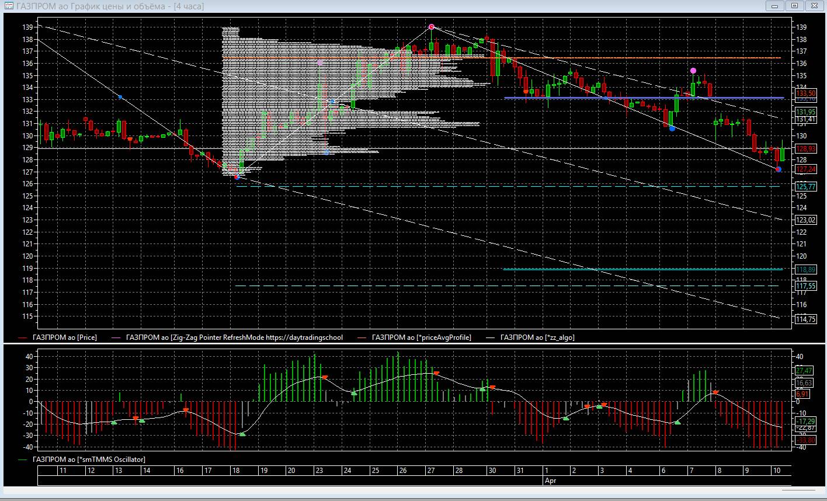The width and height of the screenshot is (827, 501).
Task: Click the 114,75 price label
Action: tap(806, 319)
